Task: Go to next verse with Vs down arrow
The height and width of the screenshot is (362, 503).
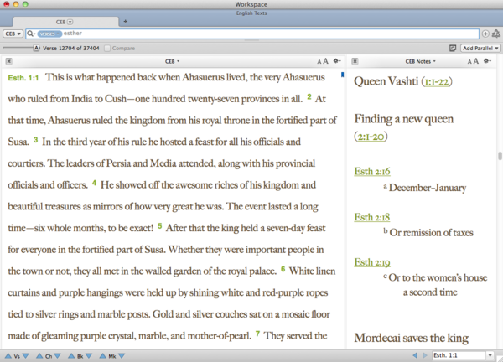Action: tap(25, 356)
